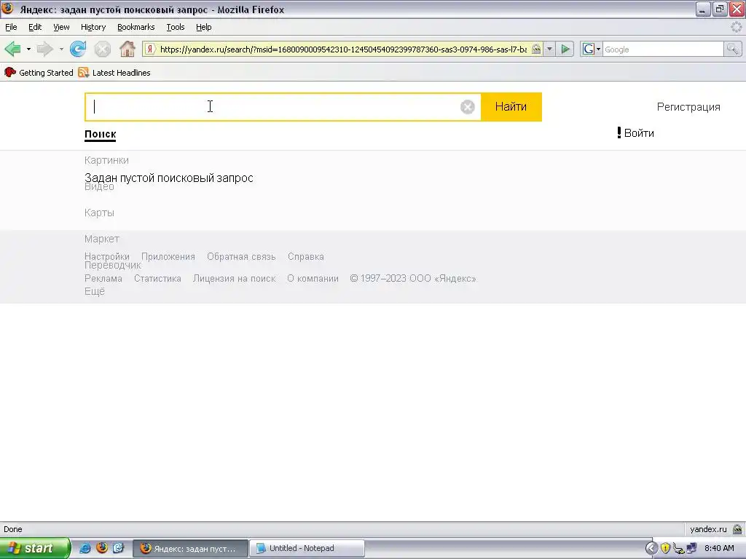Click the yandex.ru status bar label
Viewport: 746px width, 559px height.
click(x=708, y=529)
